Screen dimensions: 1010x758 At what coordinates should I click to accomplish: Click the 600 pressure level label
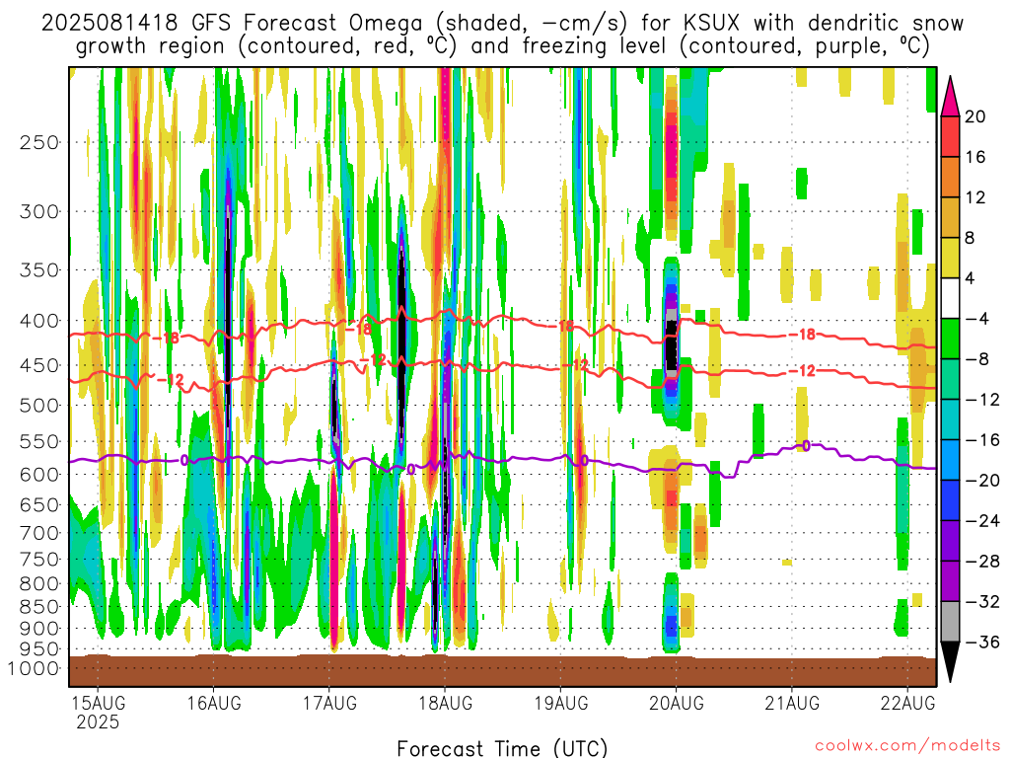click(39, 475)
